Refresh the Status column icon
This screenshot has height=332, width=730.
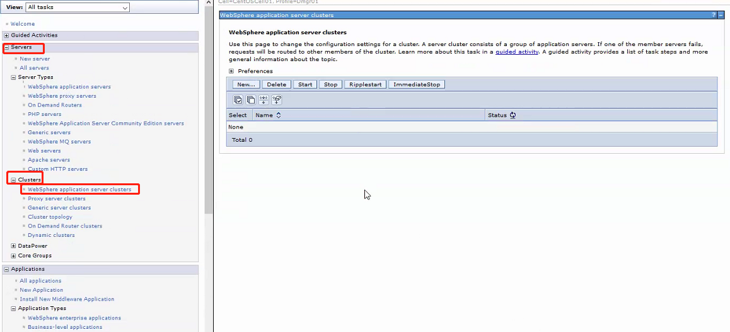513,115
